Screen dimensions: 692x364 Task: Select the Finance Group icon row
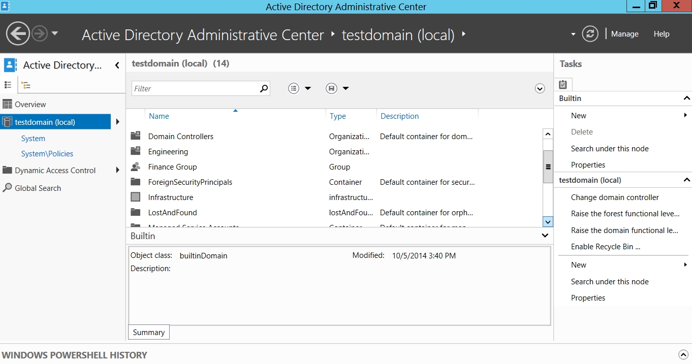click(x=136, y=167)
